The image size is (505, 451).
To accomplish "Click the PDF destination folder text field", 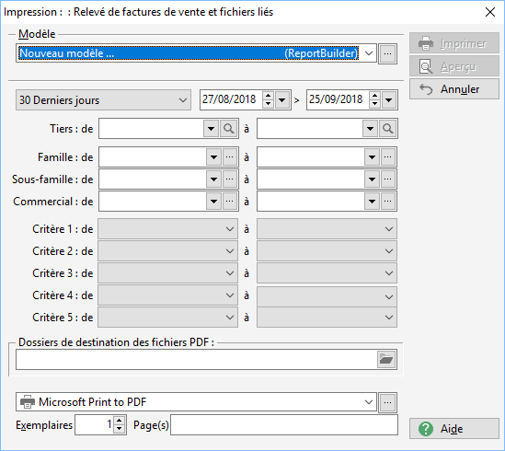I will pyautogui.click(x=197, y=359).
